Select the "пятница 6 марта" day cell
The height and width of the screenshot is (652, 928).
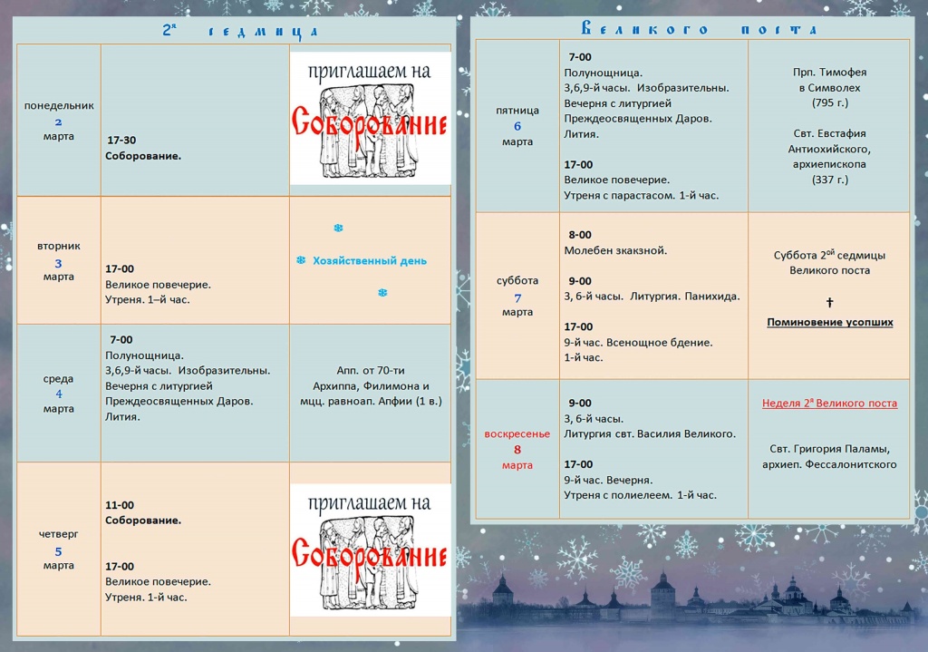click(517, 126)
